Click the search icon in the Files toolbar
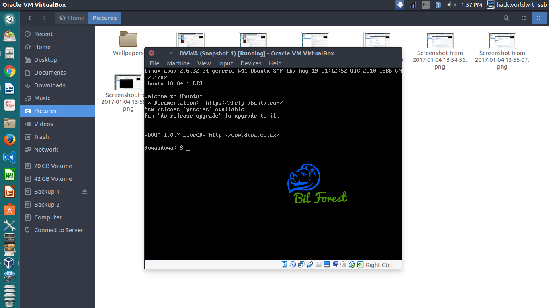Screen dimensions: 549x308 (506, 18)
